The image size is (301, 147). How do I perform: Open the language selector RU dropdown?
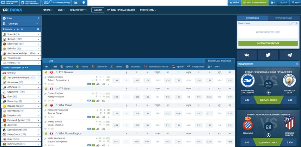tap(295, 3)
